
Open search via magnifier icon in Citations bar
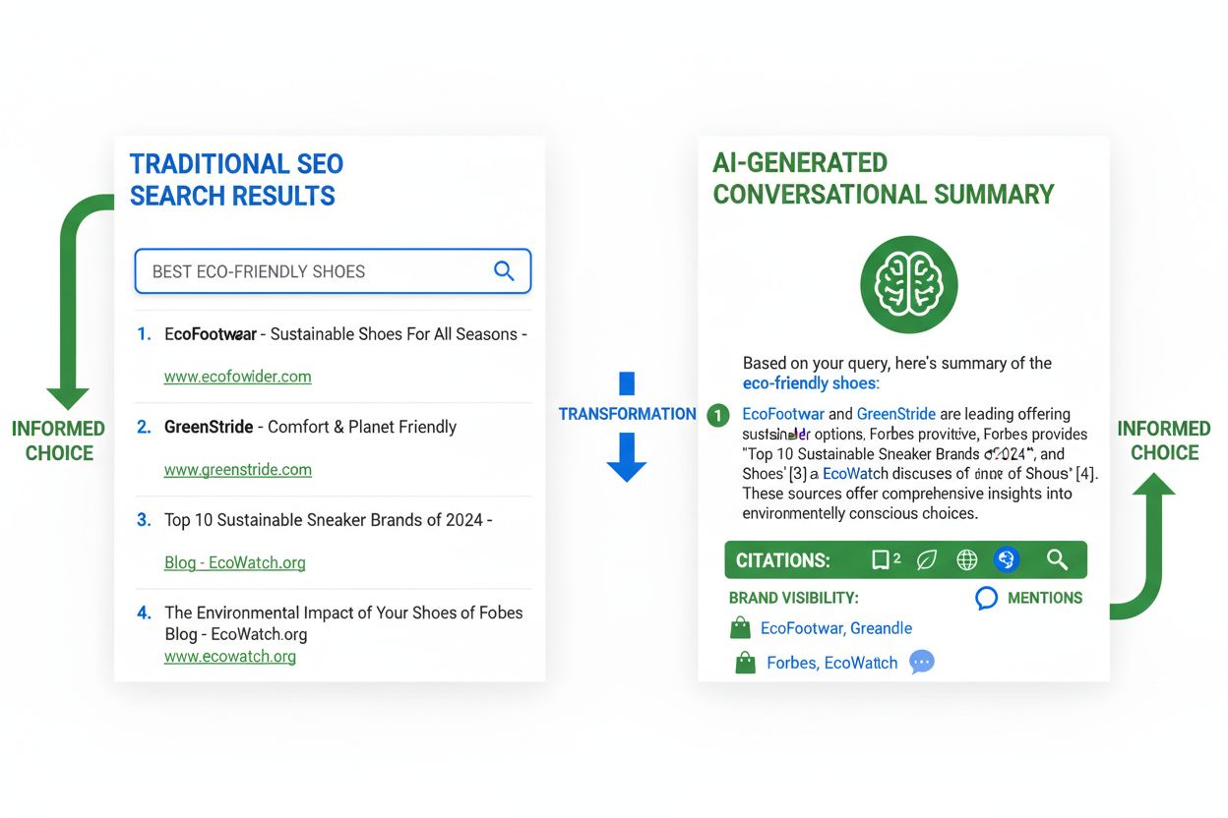[1057, 559]
